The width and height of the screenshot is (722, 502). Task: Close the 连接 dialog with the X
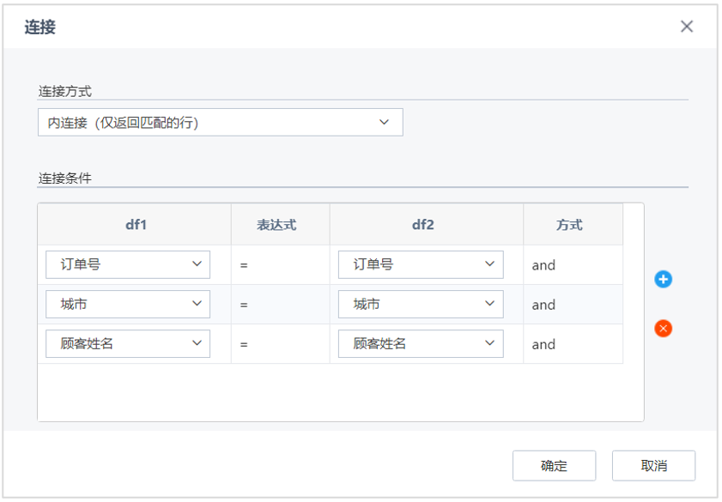point(687,27)
